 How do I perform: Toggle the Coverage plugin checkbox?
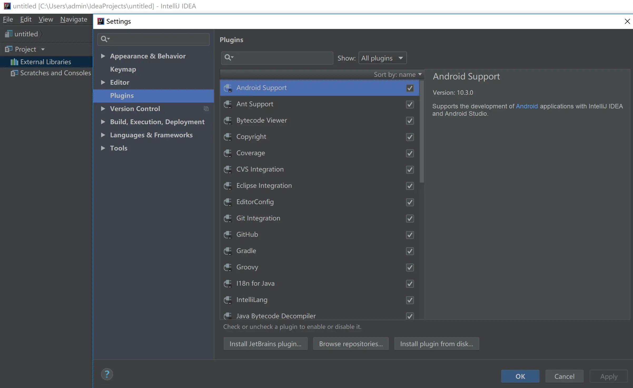click(x=410, y=153)
